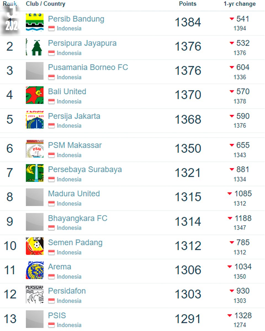Click the Arema lion crest
Screen dimensions: 265x331
click(x=35, y=270)
